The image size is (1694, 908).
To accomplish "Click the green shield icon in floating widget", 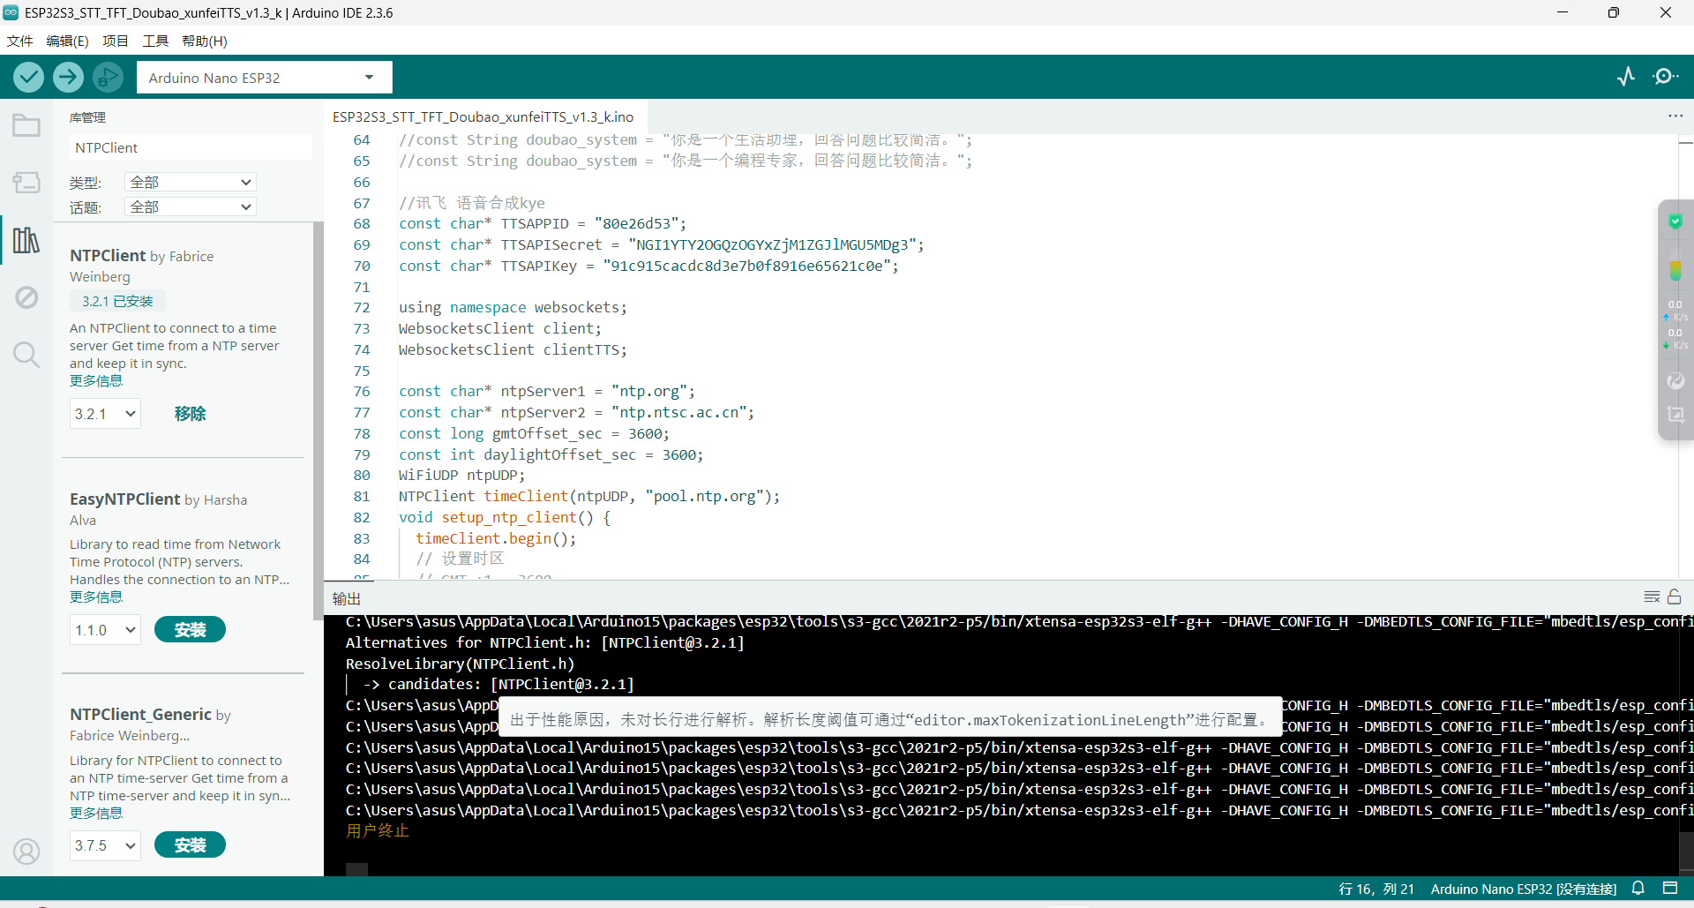I will click(x=1675, y=221).
